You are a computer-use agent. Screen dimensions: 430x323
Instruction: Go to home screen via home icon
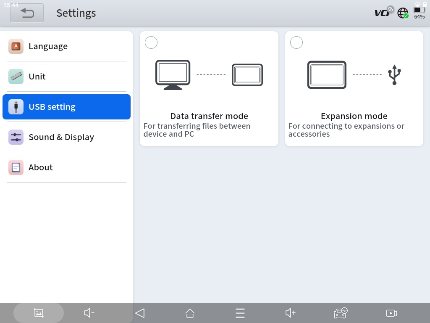[190, 313]
